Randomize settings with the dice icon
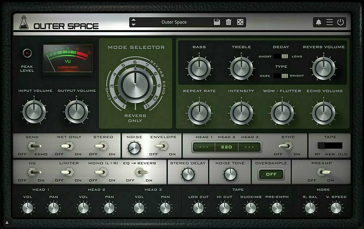This screenshot has width=364, height=229. (240, 22)
